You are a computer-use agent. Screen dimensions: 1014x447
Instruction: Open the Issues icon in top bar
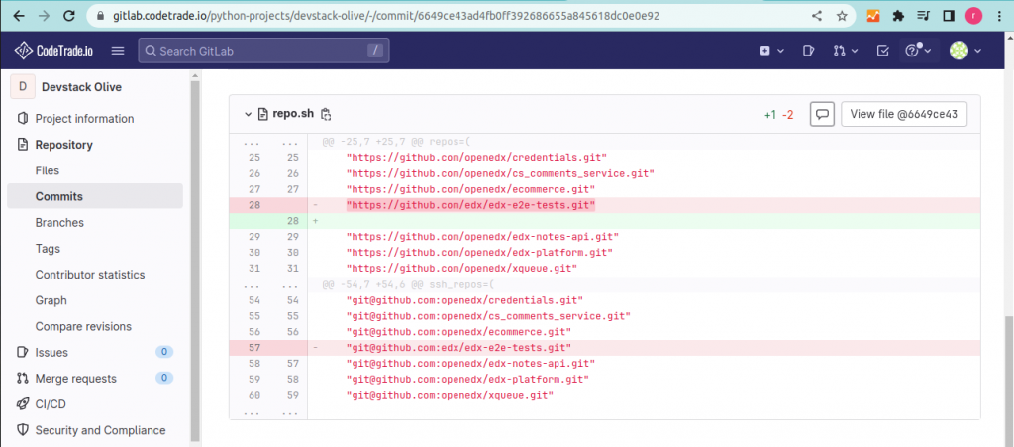click(808, 51)
